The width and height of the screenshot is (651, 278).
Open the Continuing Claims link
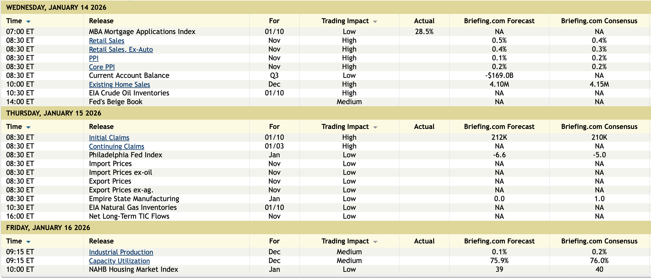click(116, 146)
